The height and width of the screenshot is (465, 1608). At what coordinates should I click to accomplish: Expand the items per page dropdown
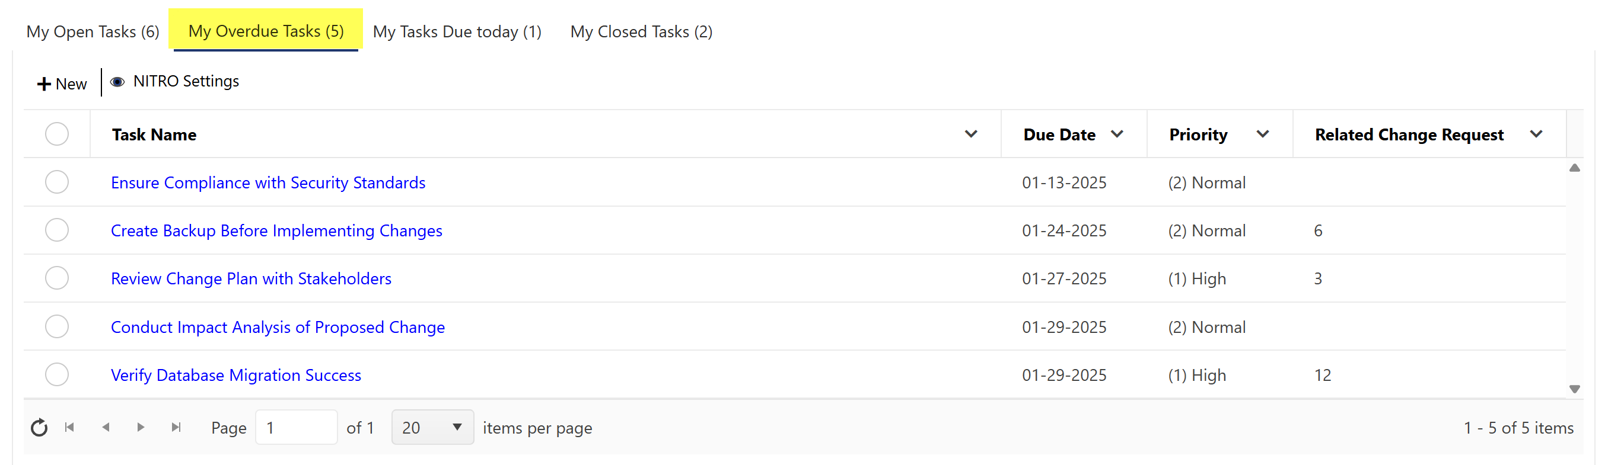457,428
